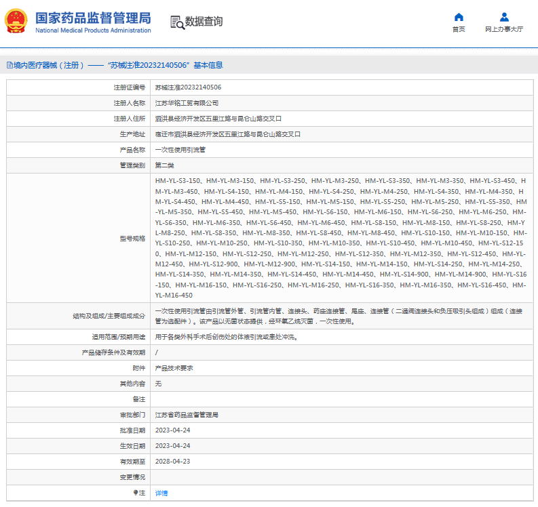Select the 批准日期 value 2023-04-24
This screenshot has width=538, height=507.
tap(172, 430)
